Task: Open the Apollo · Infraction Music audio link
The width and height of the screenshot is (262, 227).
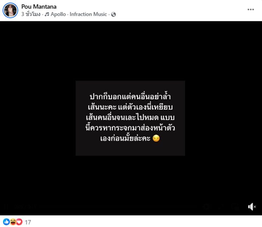Action: coord(79,14)
